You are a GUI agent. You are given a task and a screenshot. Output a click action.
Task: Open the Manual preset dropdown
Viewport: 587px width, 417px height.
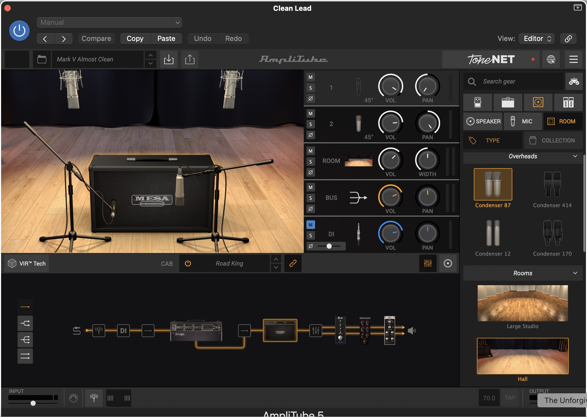click(109, 23)
